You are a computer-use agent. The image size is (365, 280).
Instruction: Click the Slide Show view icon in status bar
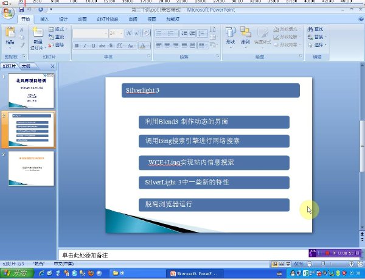[x=288, y=264]
